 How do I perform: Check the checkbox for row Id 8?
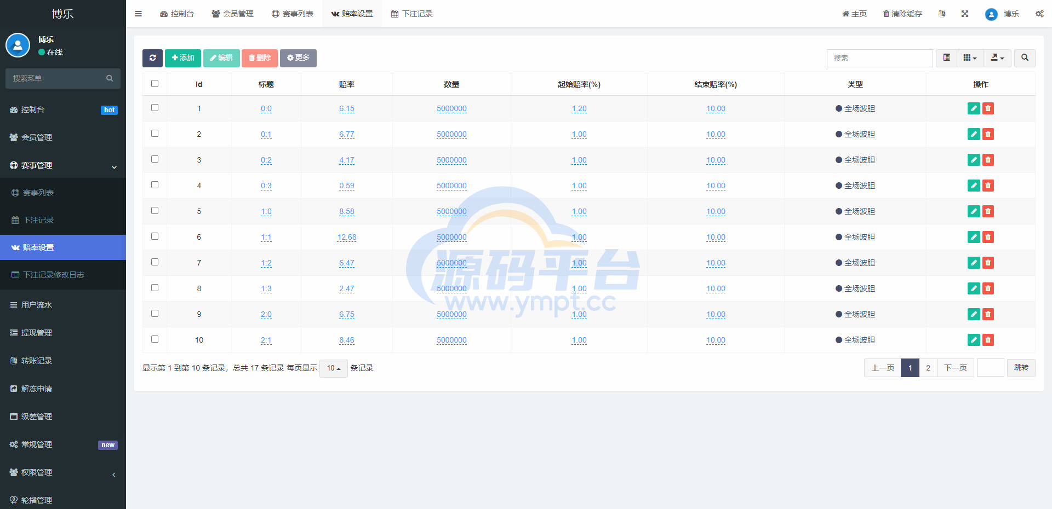[155, 288]
